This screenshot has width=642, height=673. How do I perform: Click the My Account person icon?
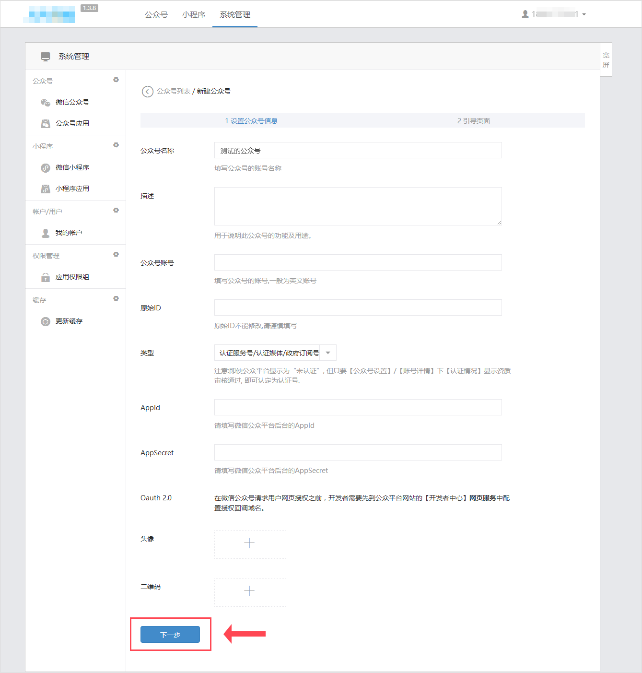point(46,233)
